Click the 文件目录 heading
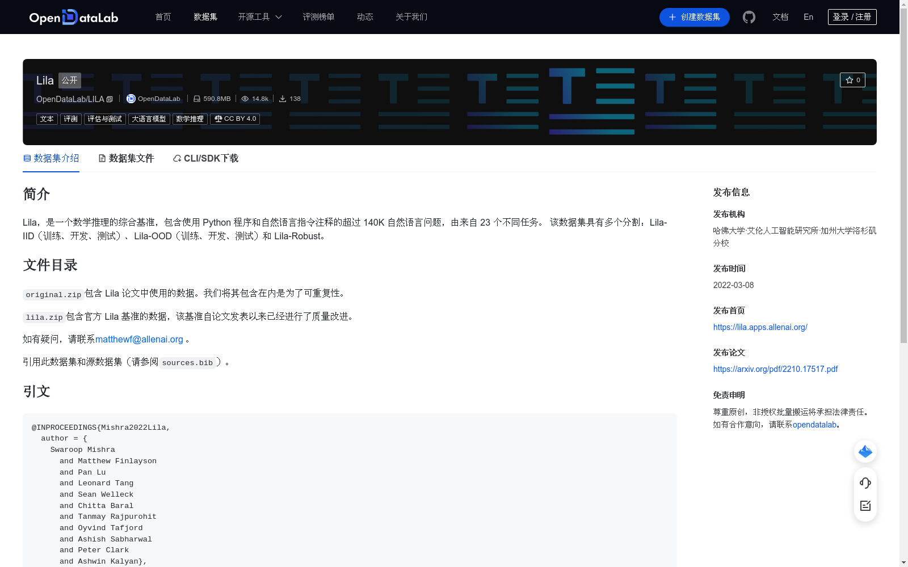The width and height of the screenshot is (908, 567). (50, 265)
